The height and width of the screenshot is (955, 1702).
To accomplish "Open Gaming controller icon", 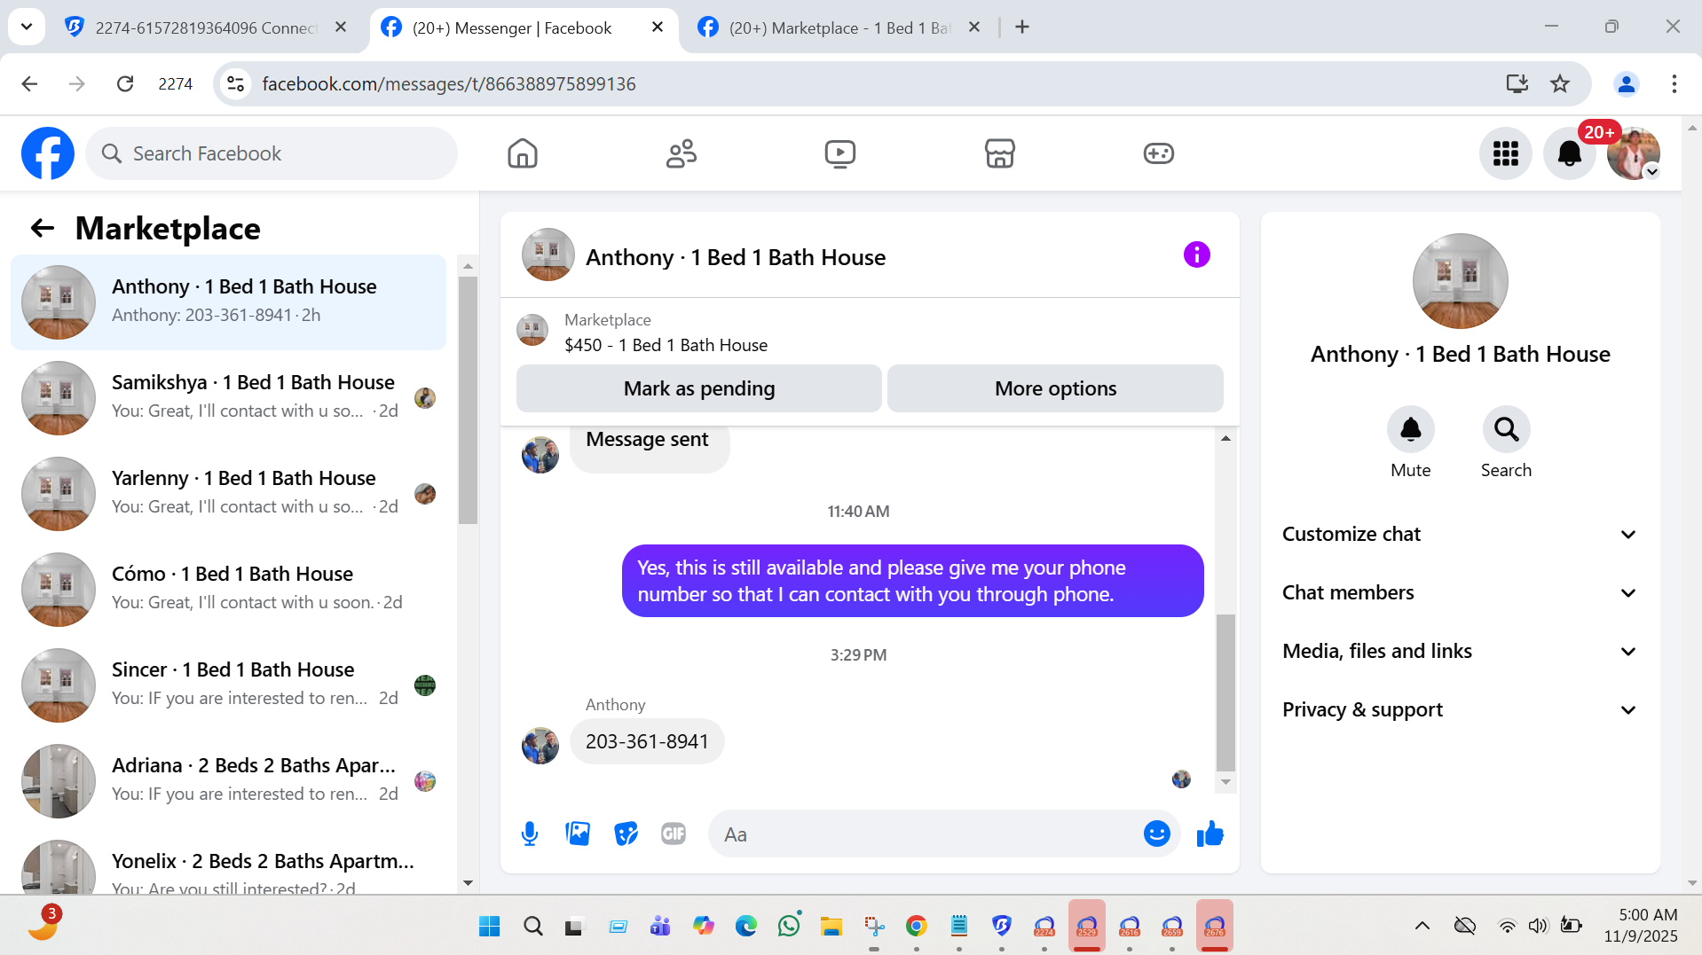I will coord(1159,153).
